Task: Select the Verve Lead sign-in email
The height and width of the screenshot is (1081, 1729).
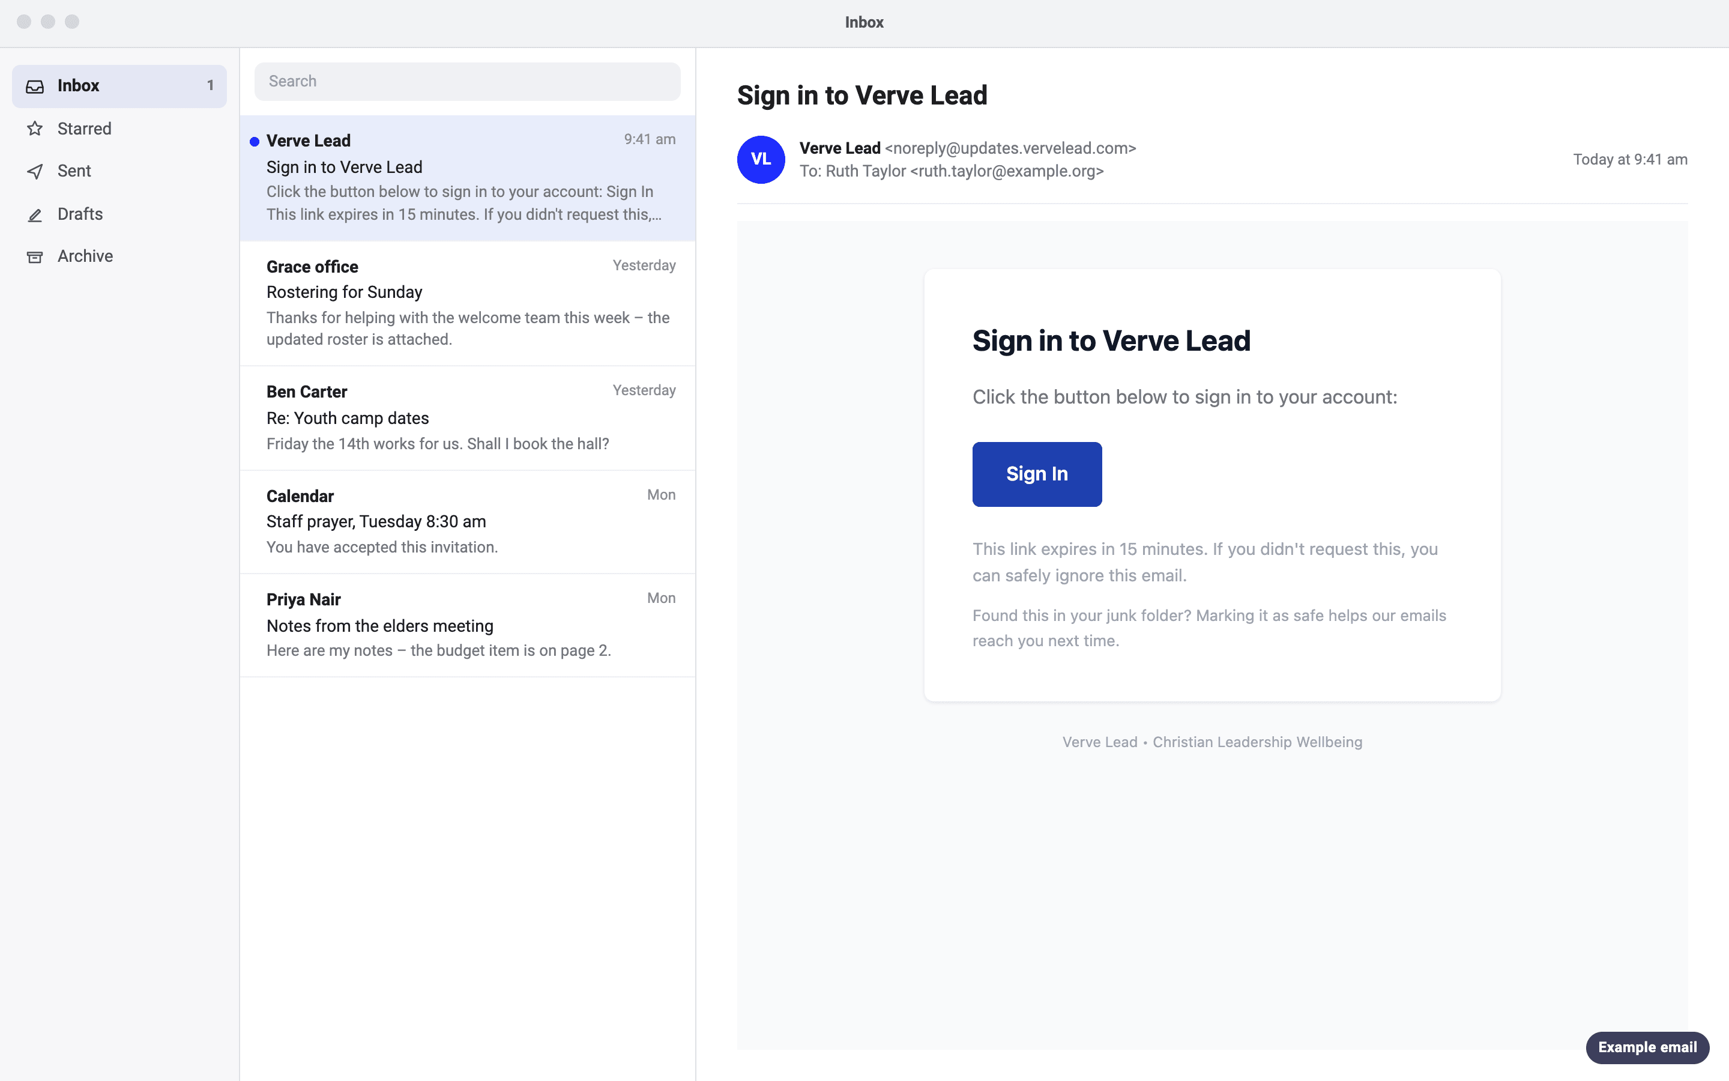Action: click(467, 178)
